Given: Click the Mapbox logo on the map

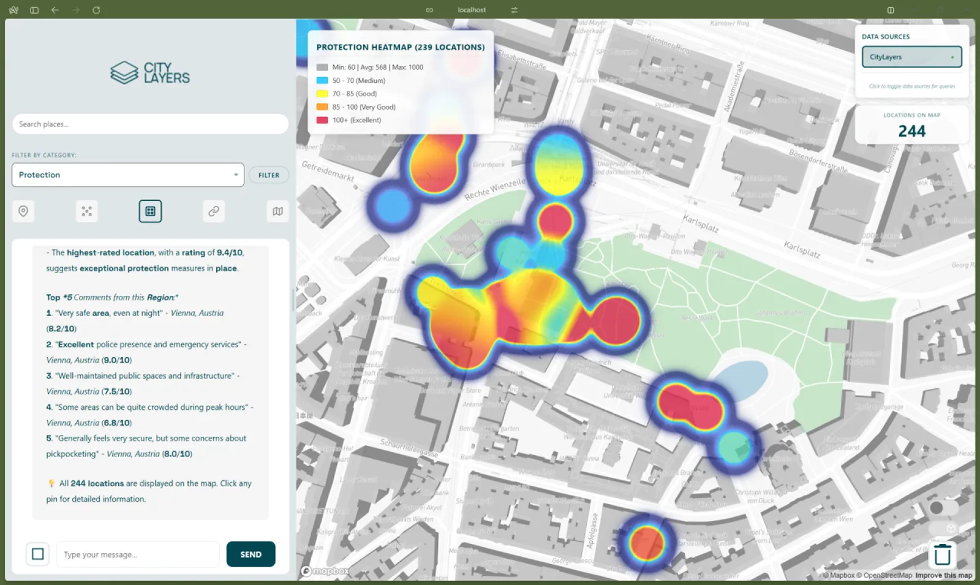Looking at the screenshot, I should tap(325, 571).
